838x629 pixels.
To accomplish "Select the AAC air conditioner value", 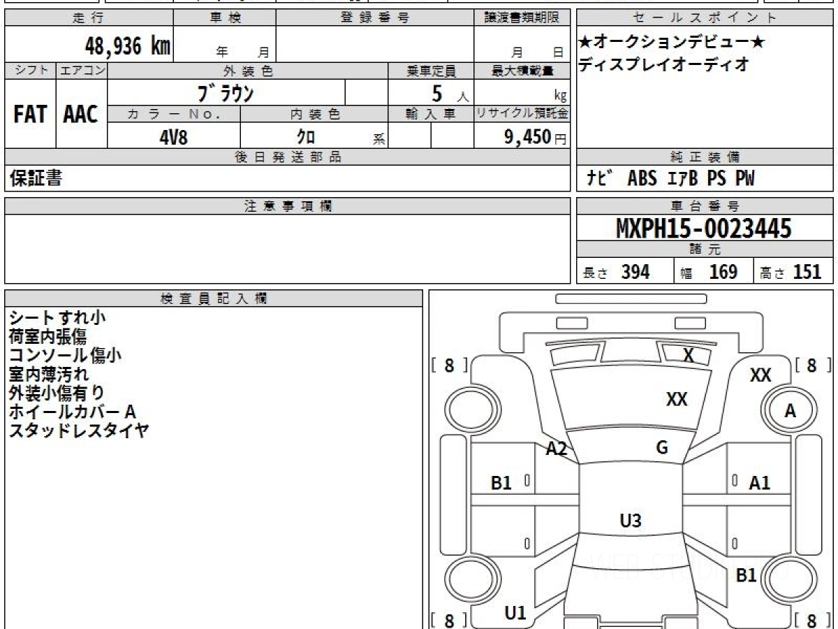I will pos(81,114).
